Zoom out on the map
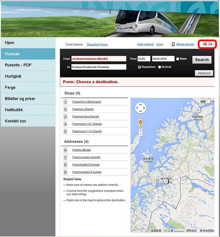 point(141,135)
